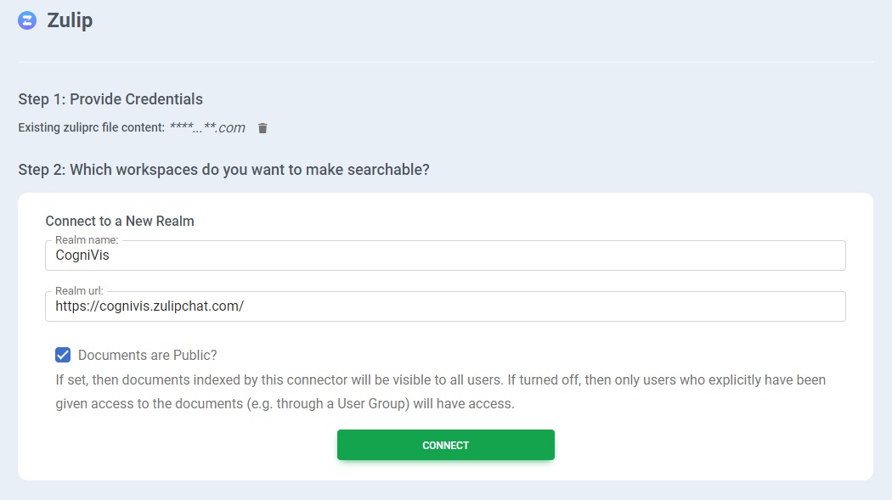Image resolution: width=892 pixels, height=500 pixels.
Task: Click the "Realm name:" field label
Action: (87, 240)
